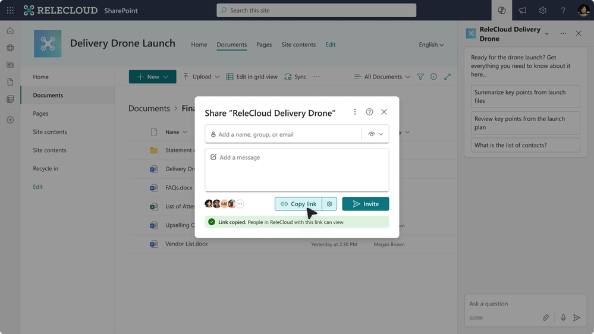Image resolution: width=594 pixels, height=334 pixels.
Task: Click the send arrow in chat box
Action: pos(577,318)
